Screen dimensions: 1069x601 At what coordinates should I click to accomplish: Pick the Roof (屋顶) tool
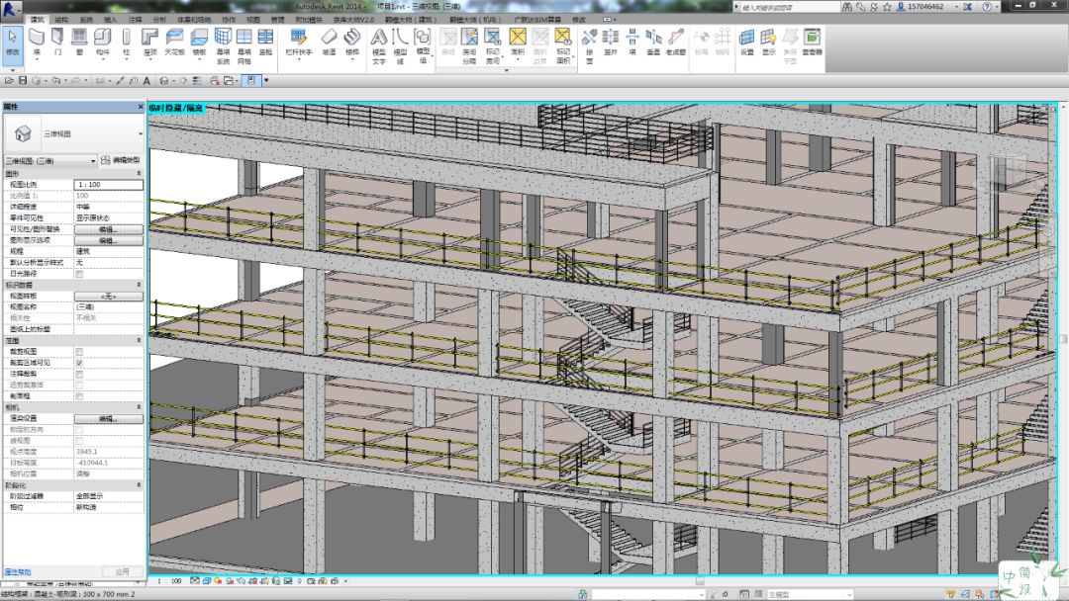tap(149, 43)
